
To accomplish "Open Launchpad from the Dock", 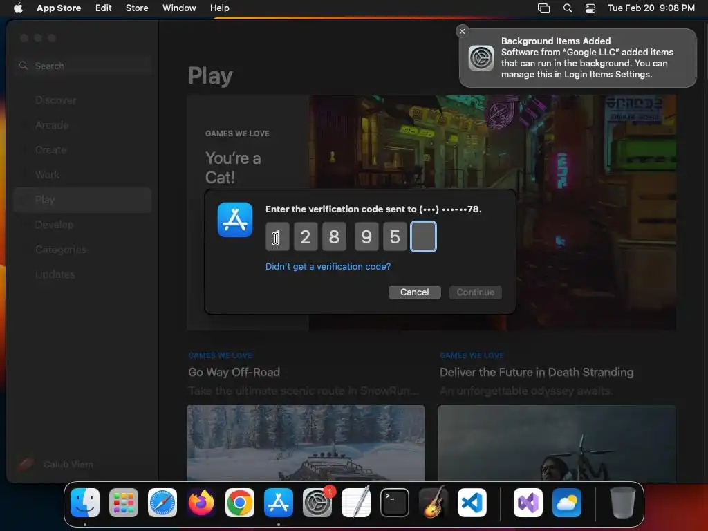I will point(124,503).
